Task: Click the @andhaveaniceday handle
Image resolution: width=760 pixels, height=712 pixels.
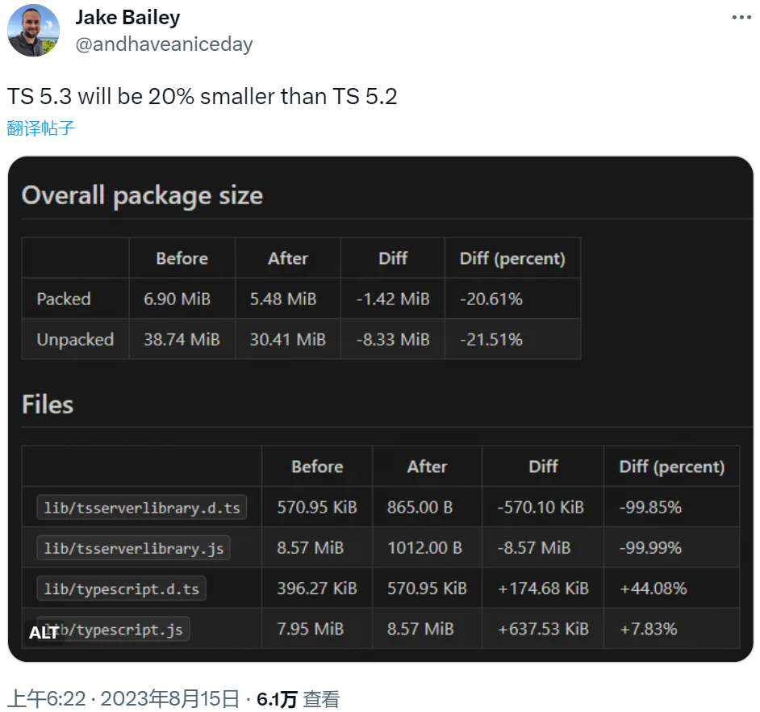Action: point(164,44)
